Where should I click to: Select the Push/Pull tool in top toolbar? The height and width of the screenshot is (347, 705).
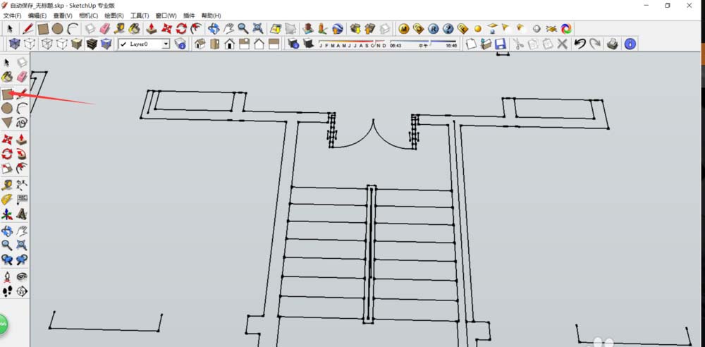(152, 29)
